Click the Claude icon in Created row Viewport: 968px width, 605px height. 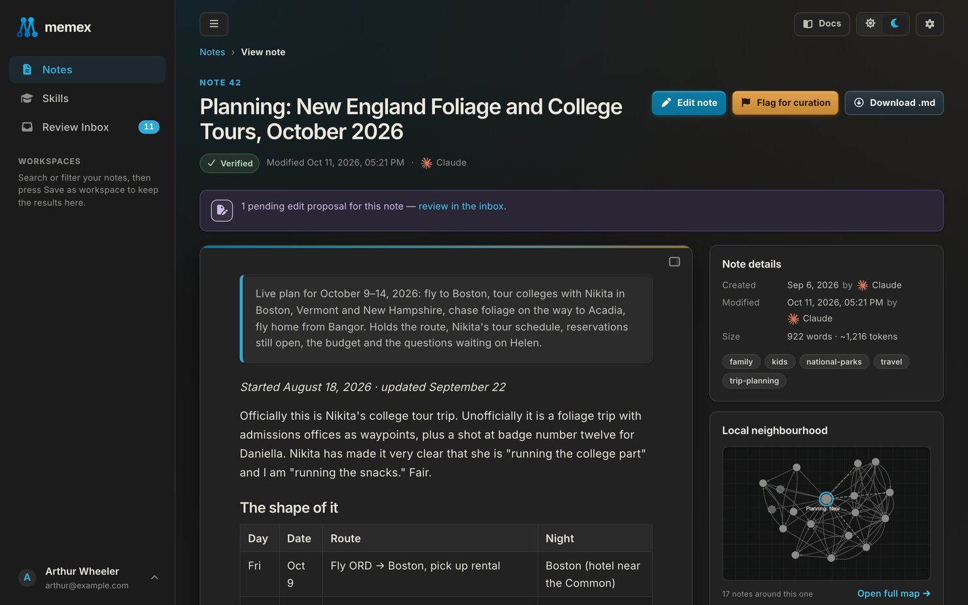[863, 285]
